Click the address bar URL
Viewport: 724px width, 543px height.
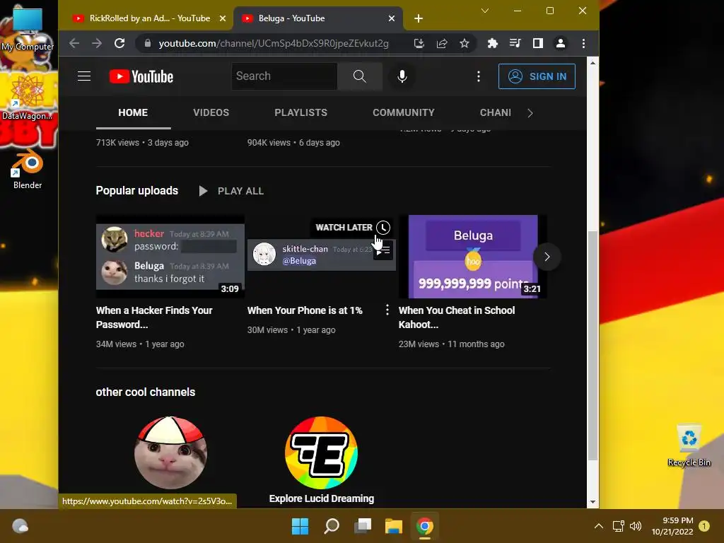tap(274, 43)
